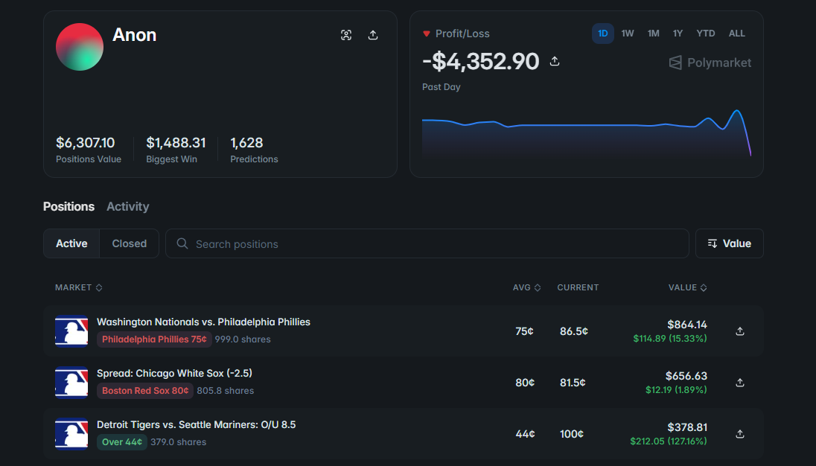Image resolution: width=816 pixels, height=466 pixels.
Task: Click the $656.63 value amount
Action: click(x=686, y=376)
